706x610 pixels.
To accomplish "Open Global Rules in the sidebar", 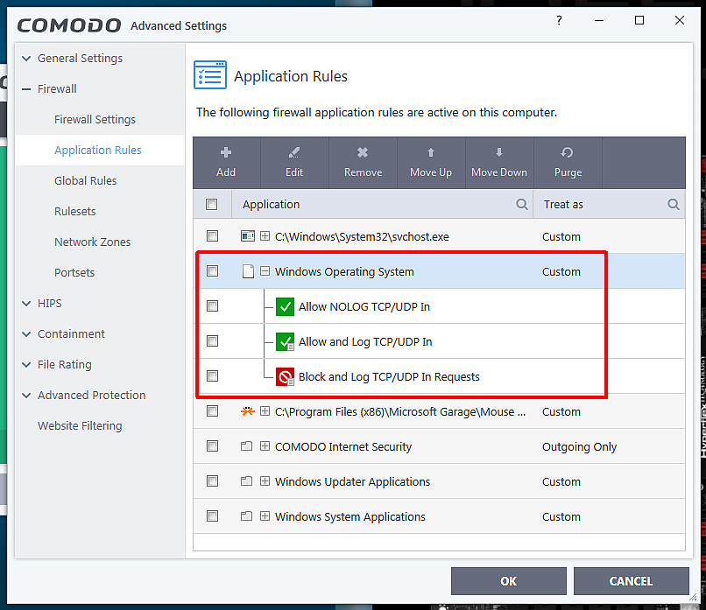I will 86,180.
